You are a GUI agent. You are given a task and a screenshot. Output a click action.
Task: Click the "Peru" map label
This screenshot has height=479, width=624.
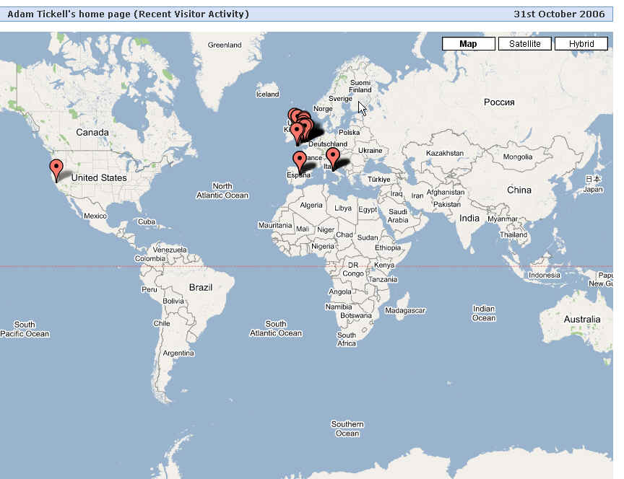coord(149,289)
